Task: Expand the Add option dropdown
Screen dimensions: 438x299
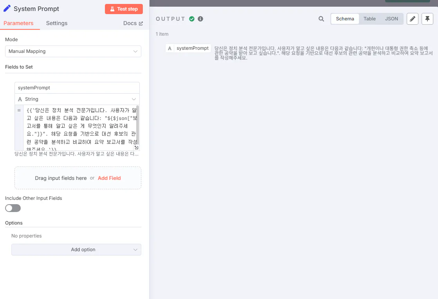Action: tap(76, 250)
